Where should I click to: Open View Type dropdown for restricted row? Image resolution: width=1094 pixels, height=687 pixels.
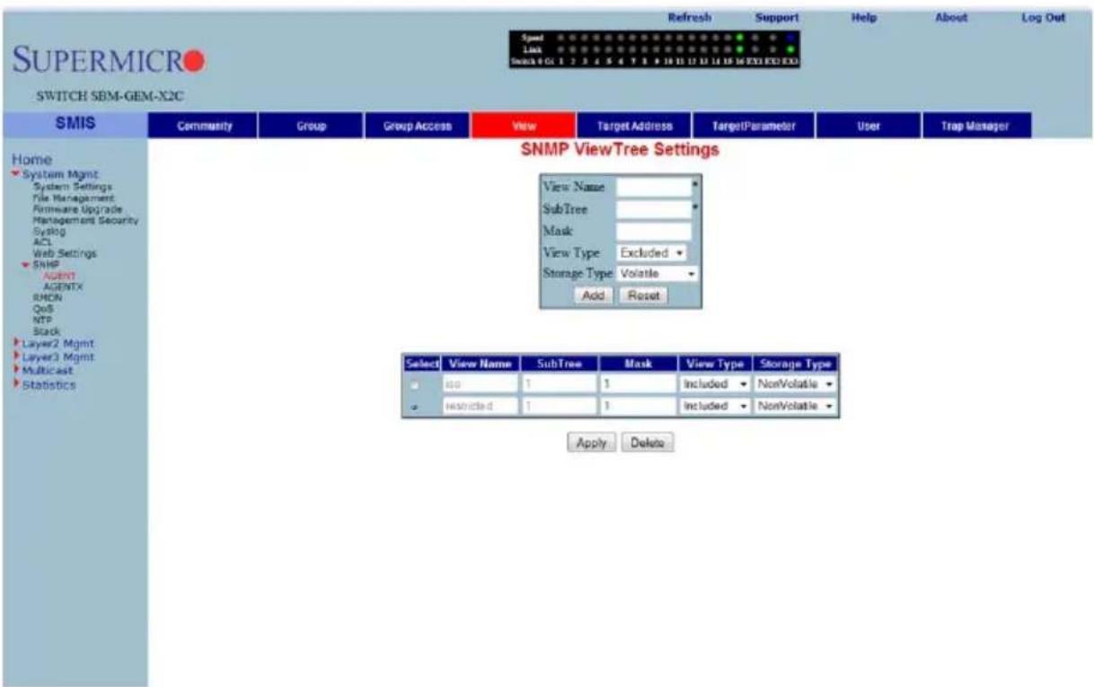tap(715, 406)
